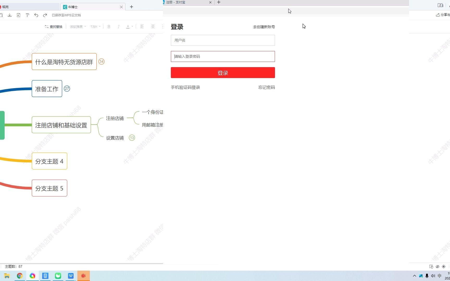450x281 pixels.
Task: Close the 牛博士 tab
Action: 121,7
